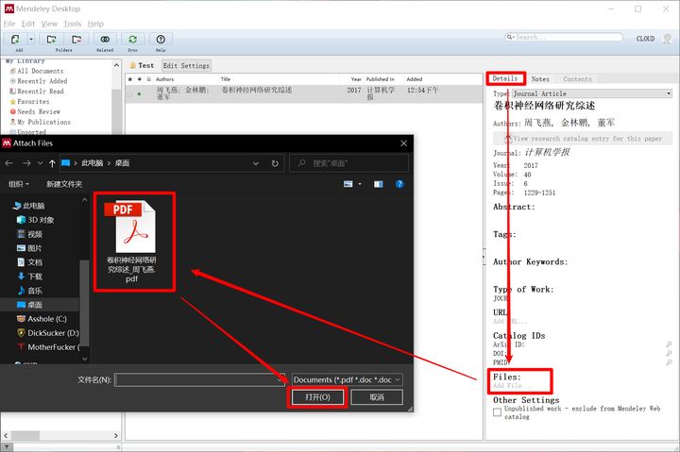
Task: Open the File menu
Action: coord(9,24)
